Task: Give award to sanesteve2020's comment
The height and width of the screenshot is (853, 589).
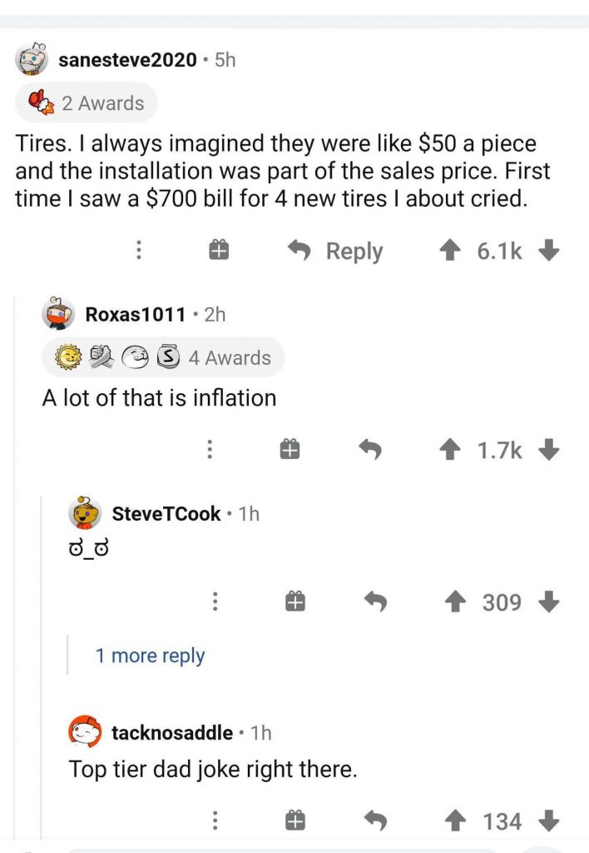Action: (x=219, y=251)
